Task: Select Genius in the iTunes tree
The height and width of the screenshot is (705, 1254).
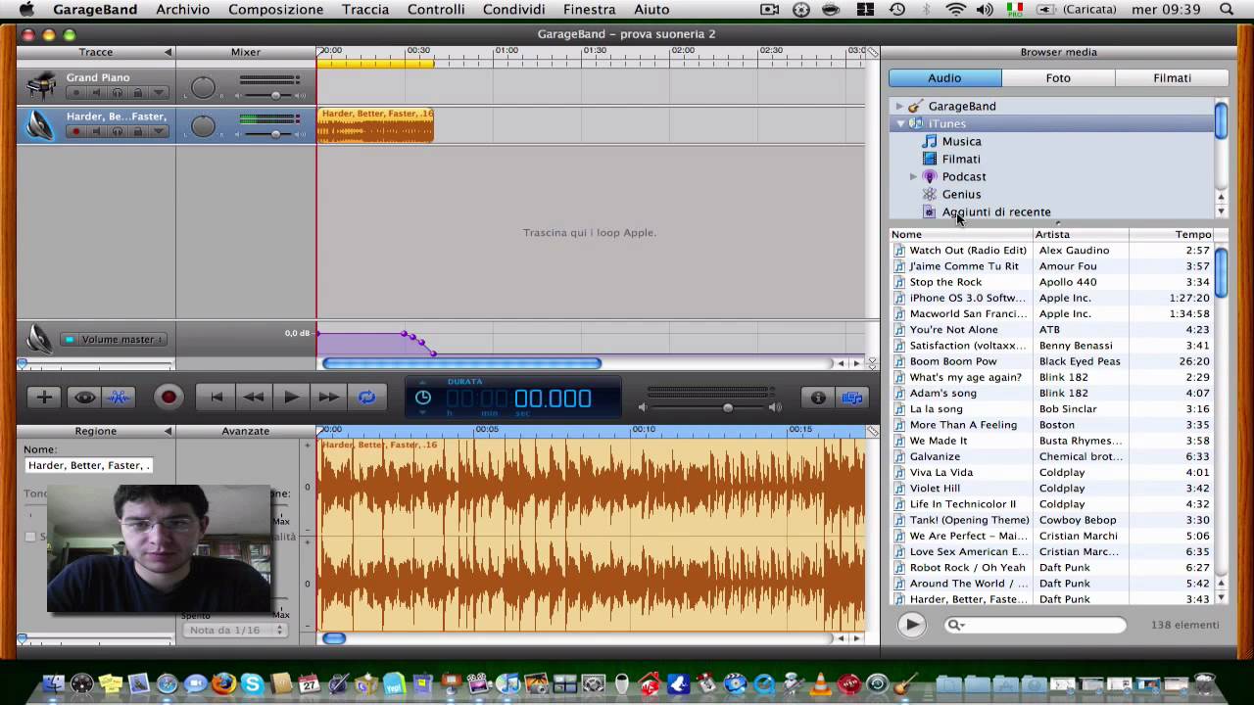Action: (x=960, y=194)
